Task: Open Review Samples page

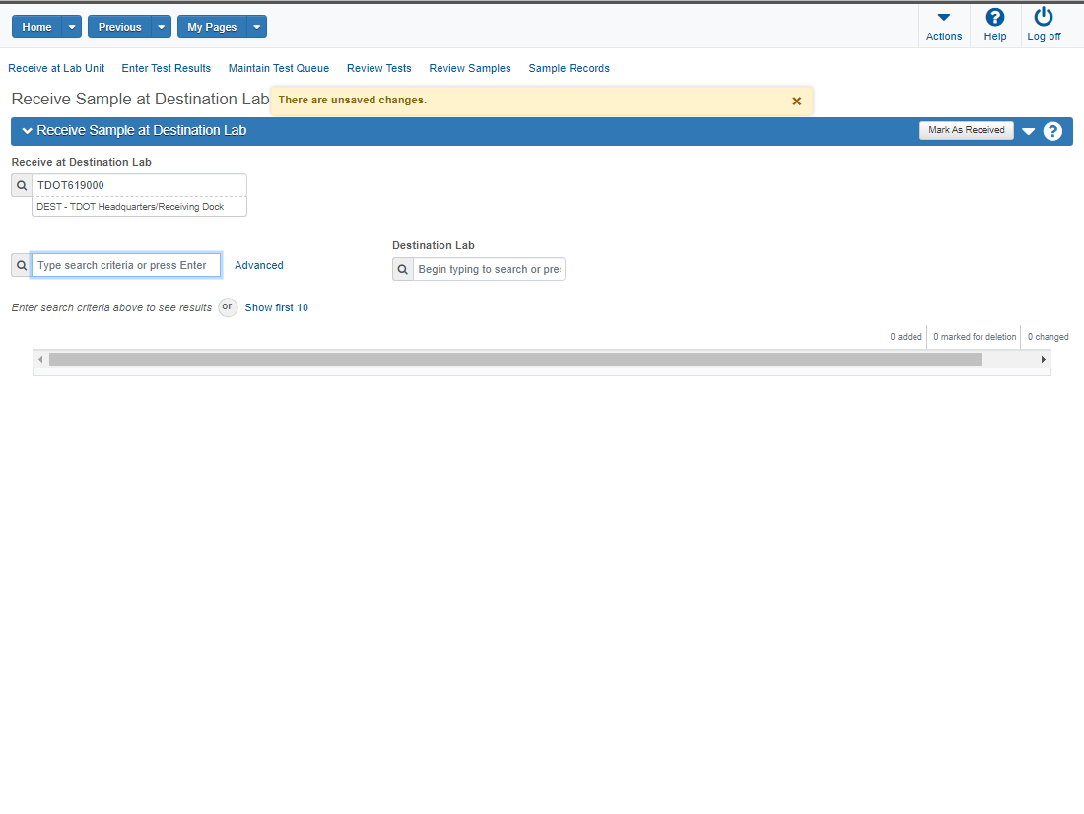Action: (469, 68)
